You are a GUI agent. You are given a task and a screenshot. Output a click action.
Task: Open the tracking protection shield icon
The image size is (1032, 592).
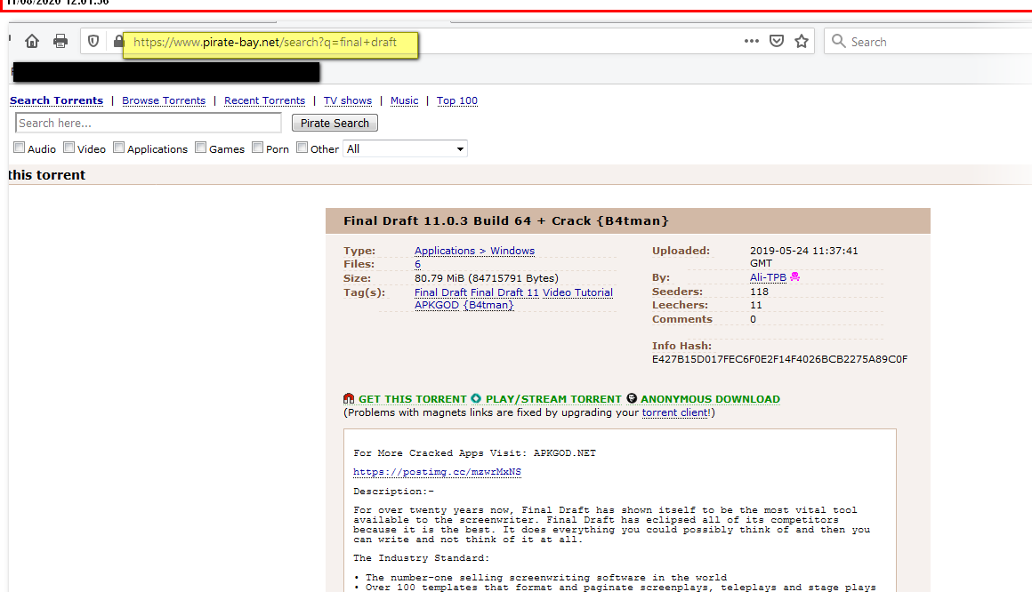(93, 41)
